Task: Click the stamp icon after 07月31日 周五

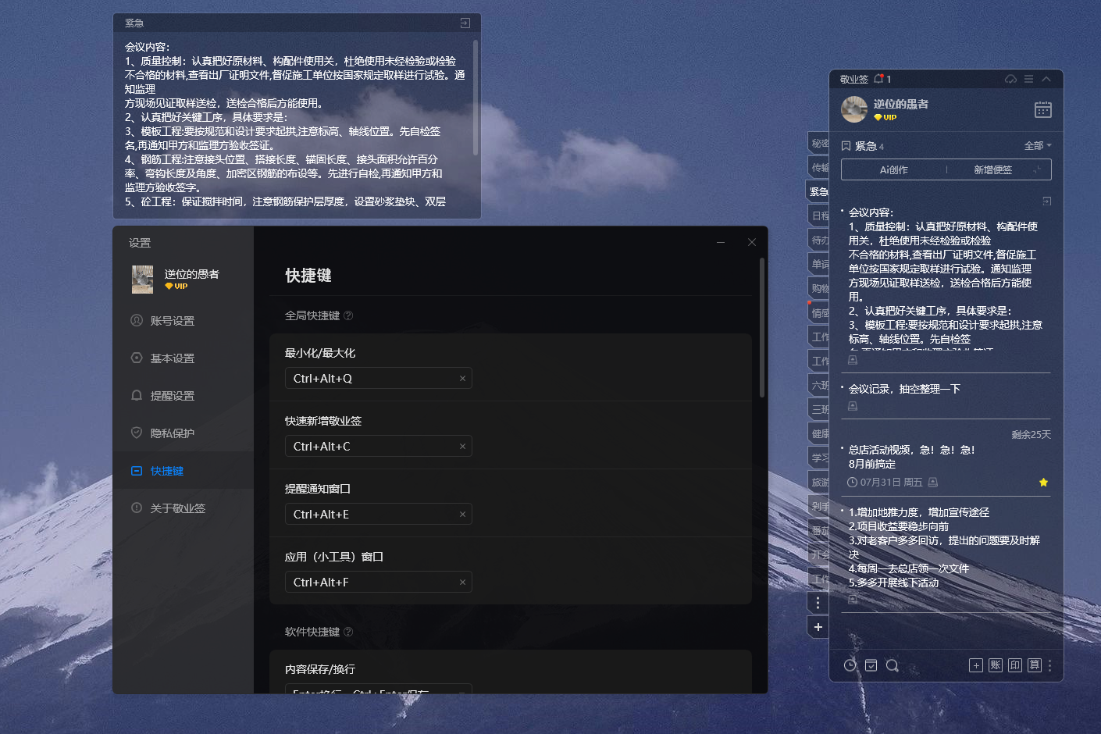Action: pyautogui.click(x=933, y=483)
